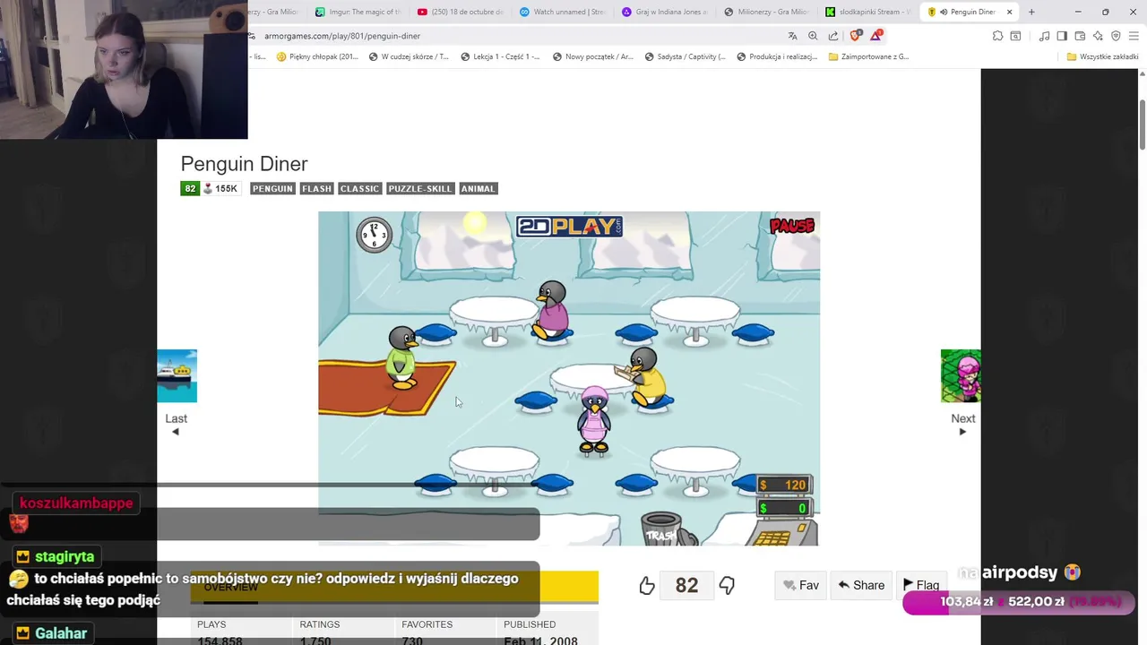Screen dimensions: 1147x645
Task: Click the clock timer icon in game
Action: [x=374, y=235]
